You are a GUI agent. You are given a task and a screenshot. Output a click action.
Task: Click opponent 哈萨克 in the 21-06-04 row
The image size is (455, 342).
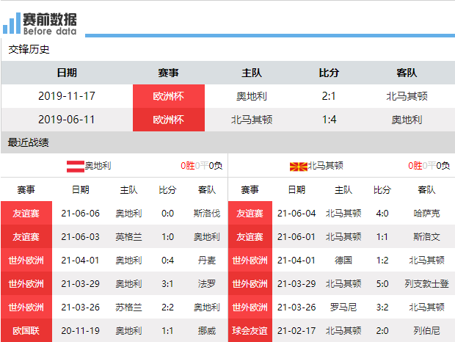[x=426, y=214]
